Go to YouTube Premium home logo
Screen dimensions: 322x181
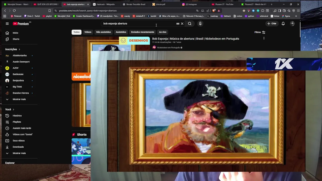click(22, 24)
